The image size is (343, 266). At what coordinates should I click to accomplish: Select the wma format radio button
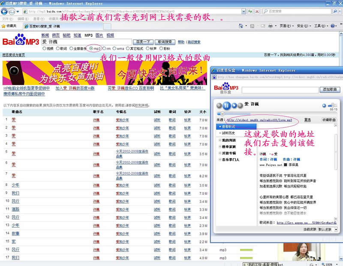114,48
